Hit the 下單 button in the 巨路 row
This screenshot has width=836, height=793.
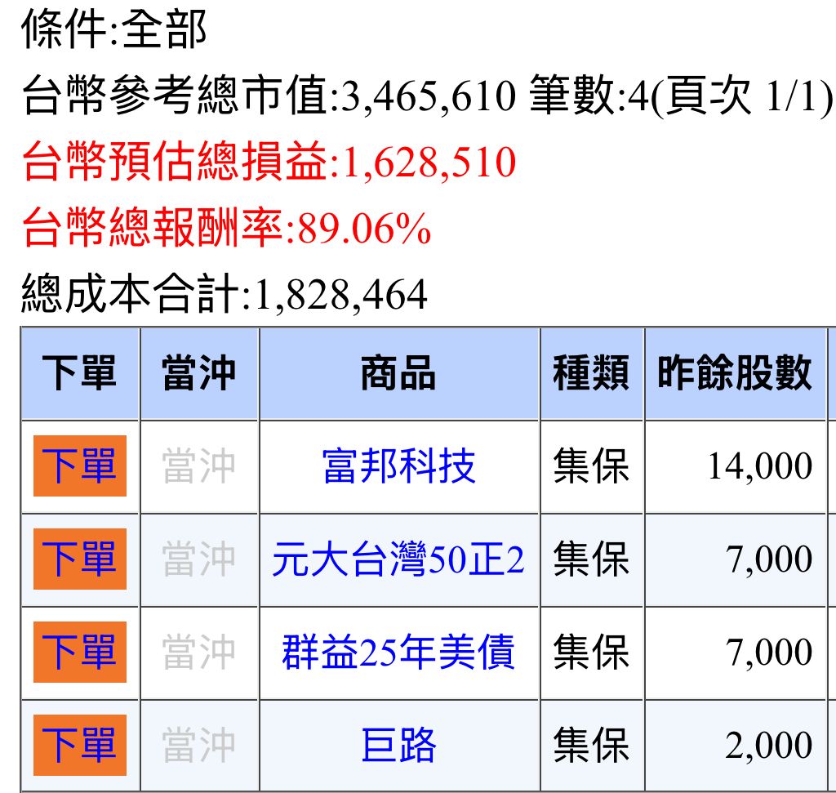point(79,746)
